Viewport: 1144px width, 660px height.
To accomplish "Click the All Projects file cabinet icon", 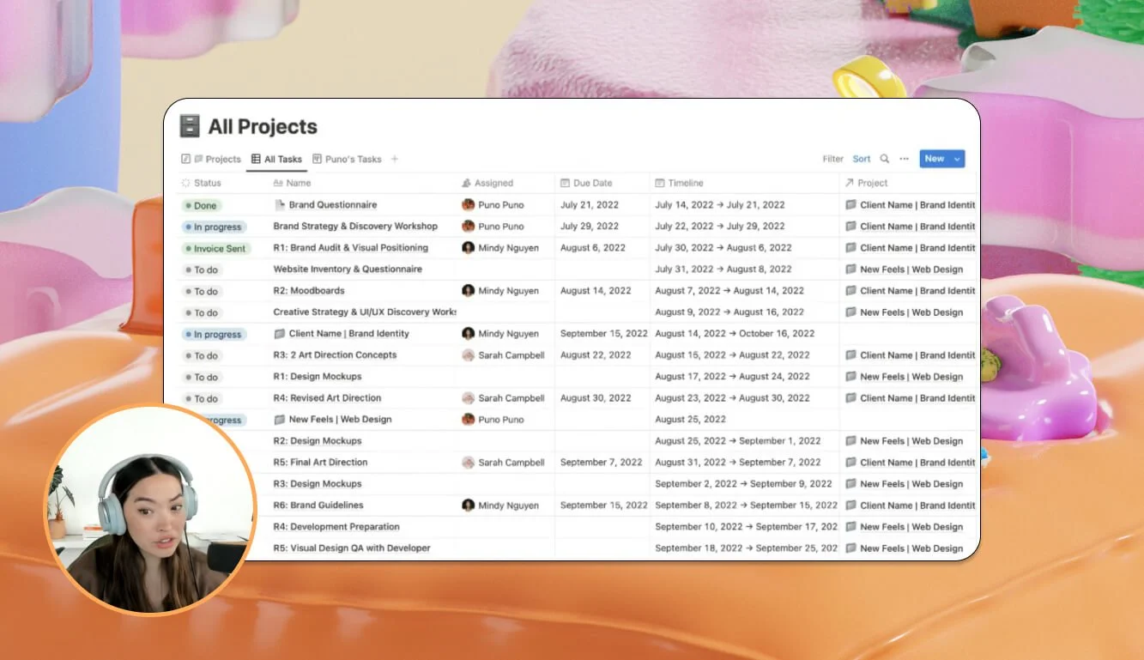I will (x=190, y=126).
